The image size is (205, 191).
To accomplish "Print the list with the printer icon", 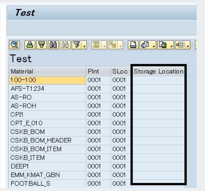I will [133, 45].
